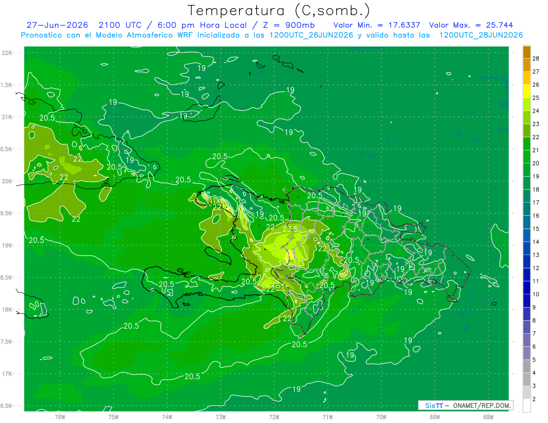Click the "18N" latitude axis label
The image size is (548, 423).
click(x=7, y=309)
